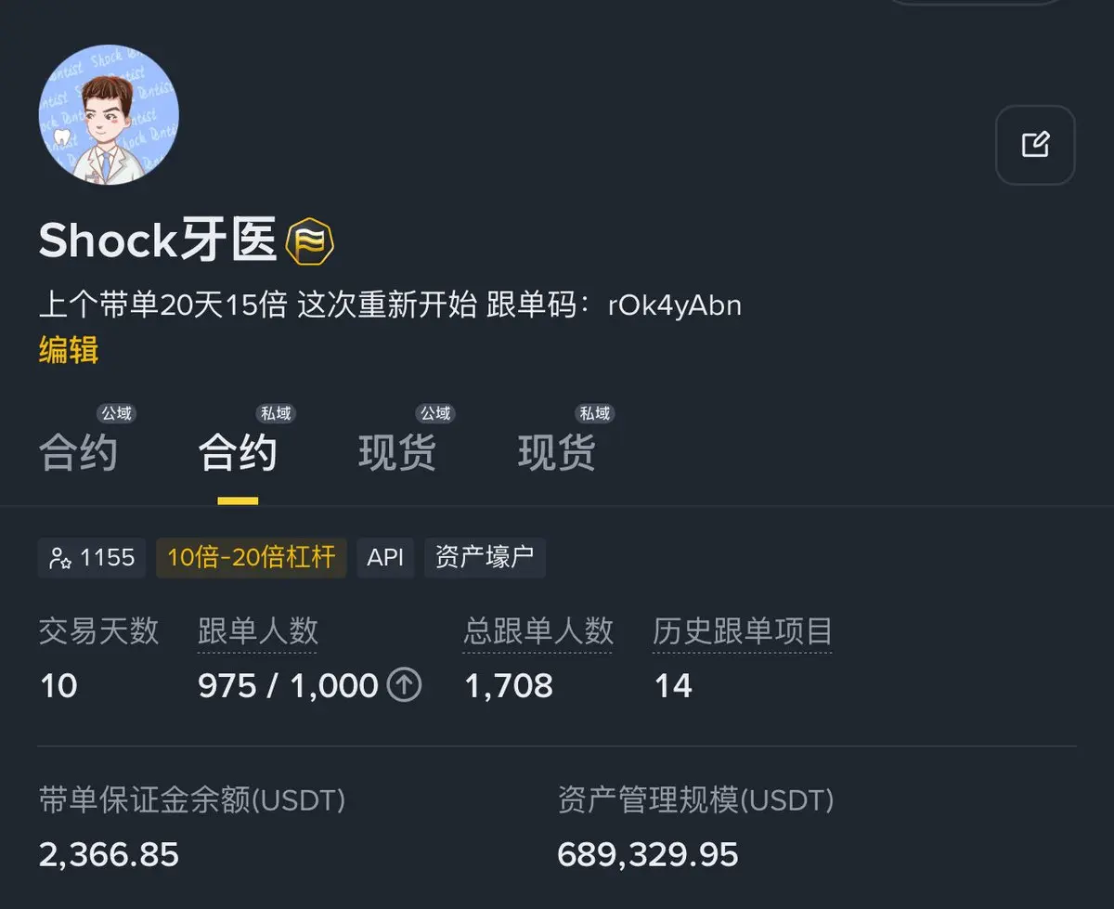Image resolution: width=1114 pixels, height=909 pixels.
Task: Tap the 带单保证金余额 value 2,366.85
Action: click(109, 854)
